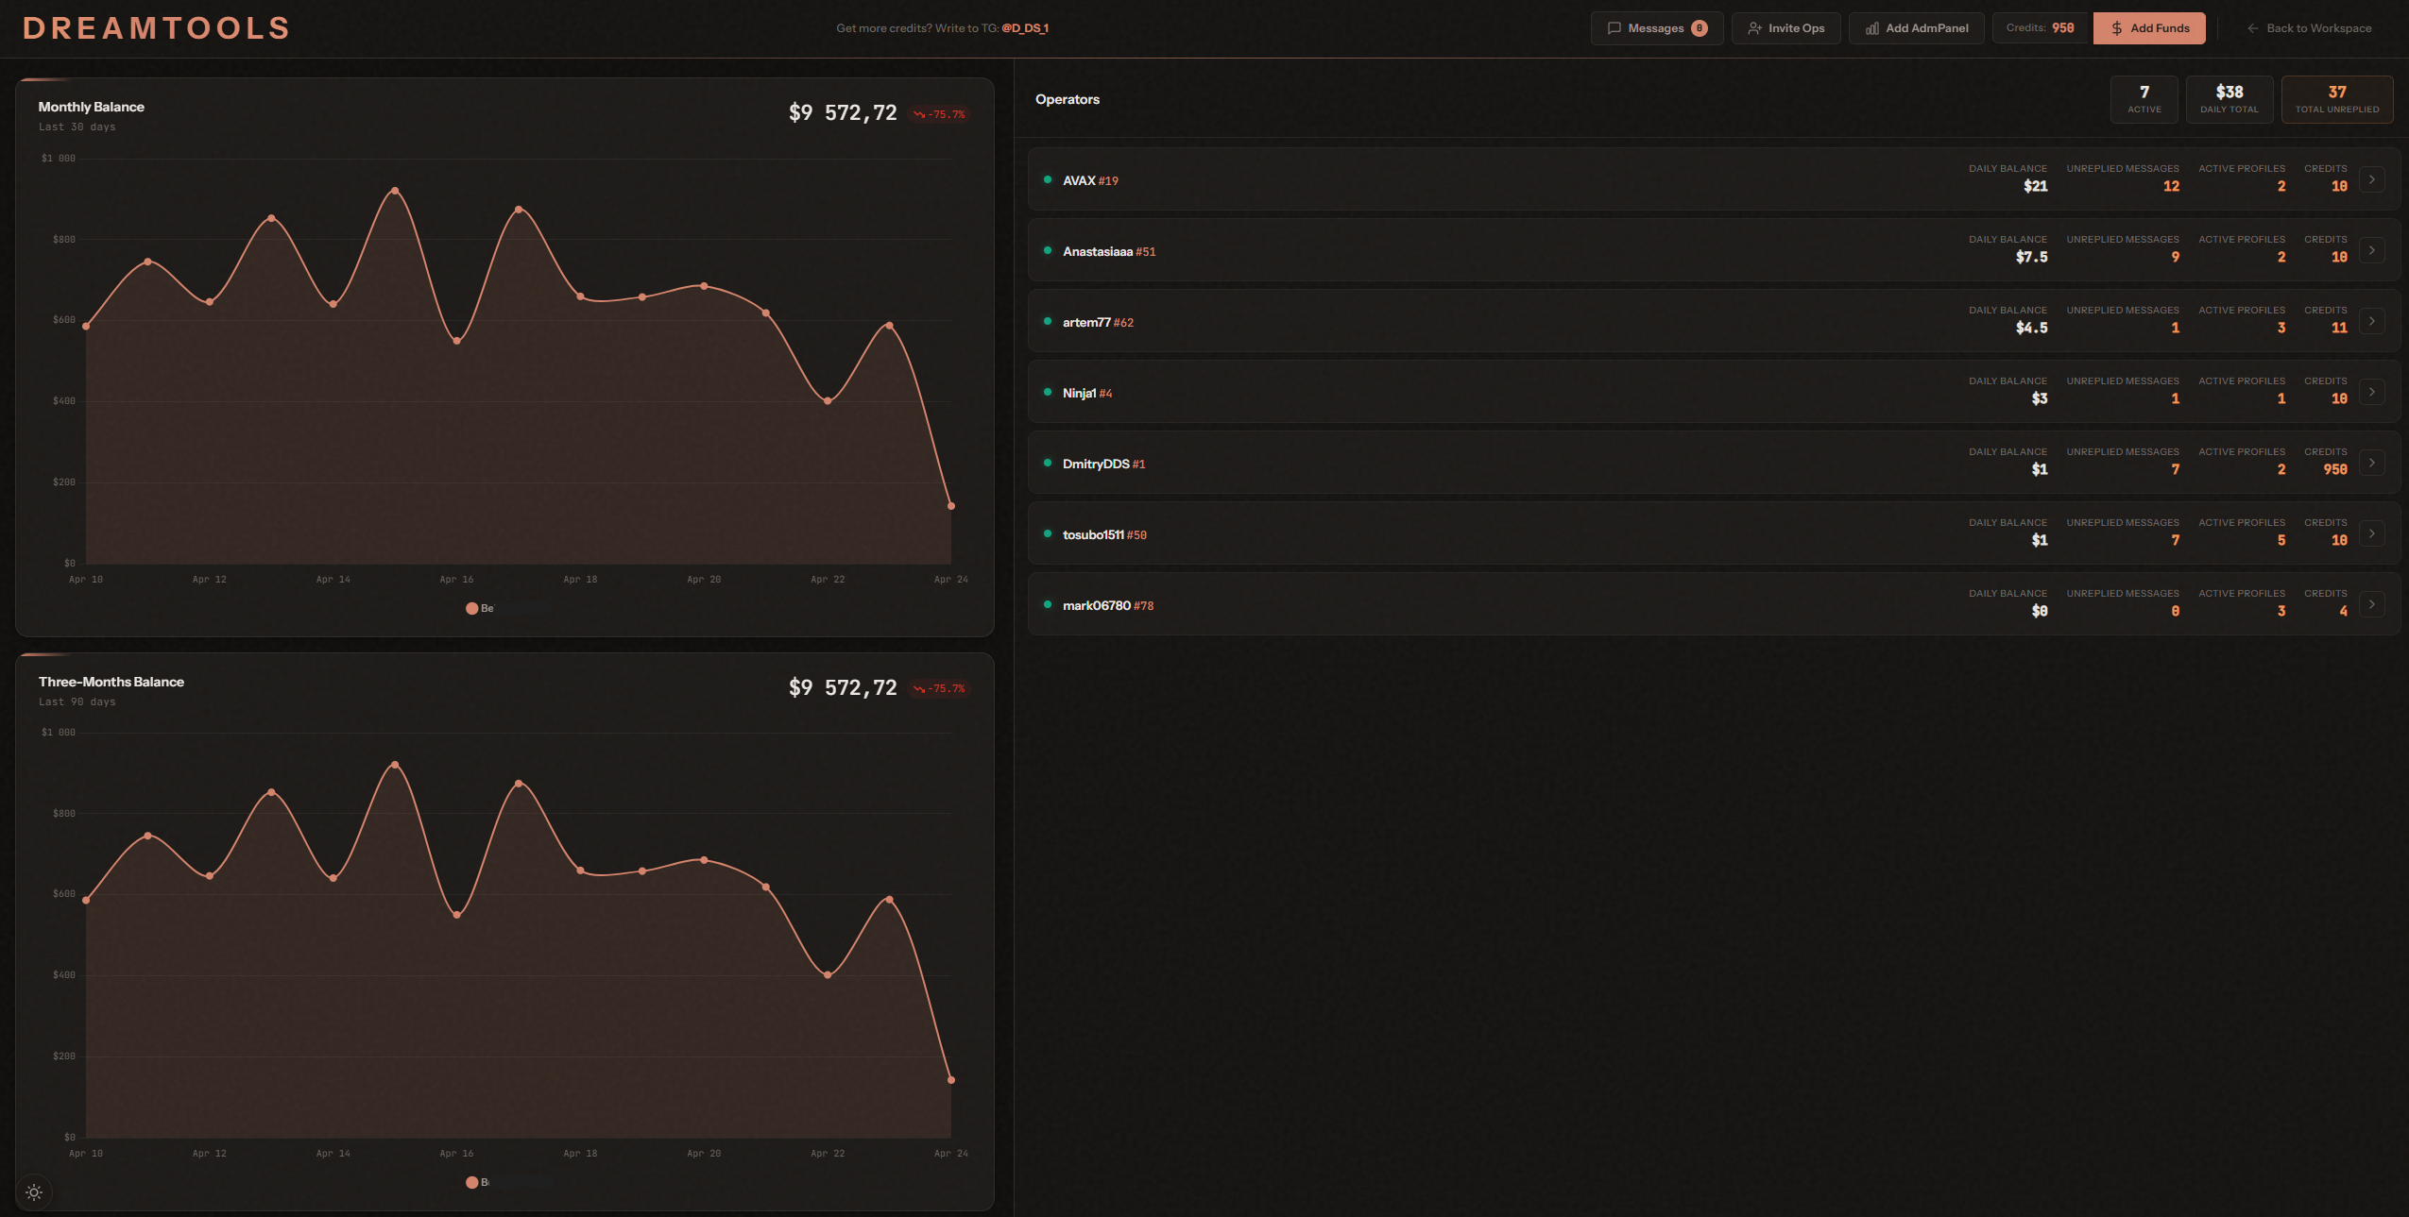The height and width of the screenshot is (1217, 2409).
Task: Expand the AVAX #19 operator row chevron
Action: pos(2371,179)
